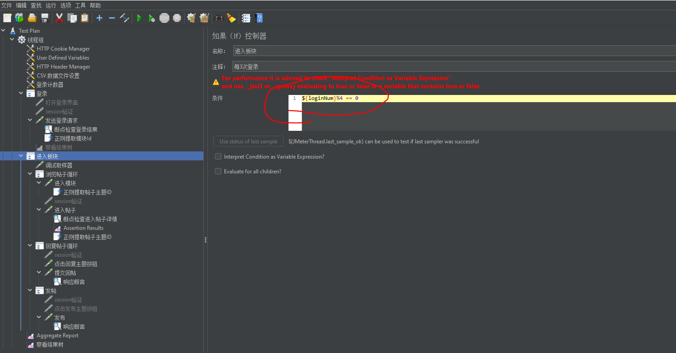This screenshot has width=676, height=353.
Task: Select 断点检查登录结果 assertion
Action: tap(76, 129)
